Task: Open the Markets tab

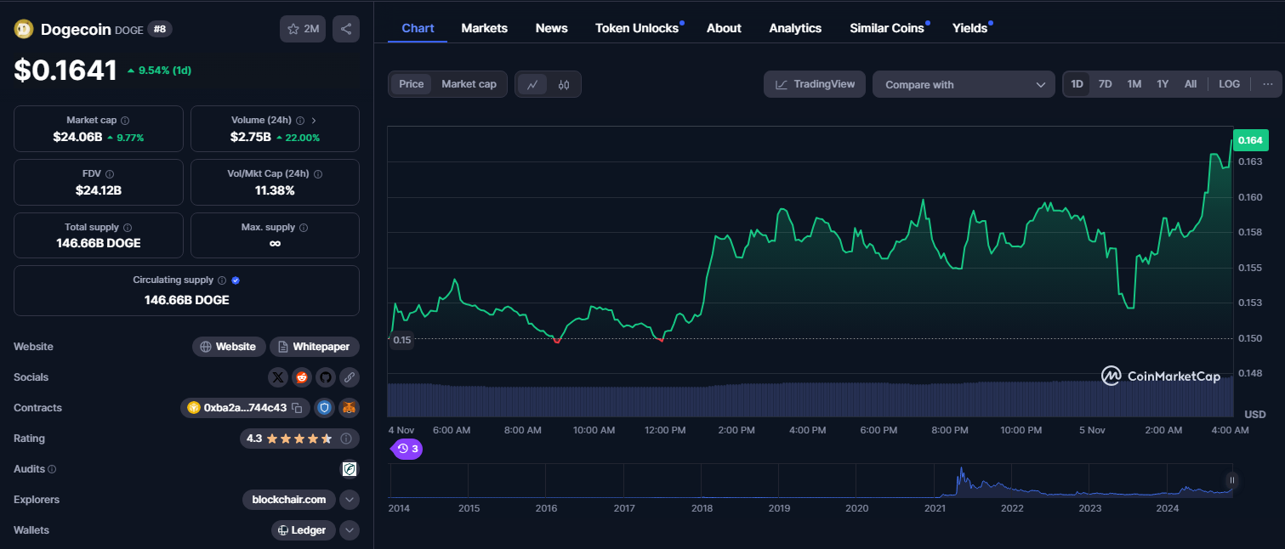Action: 485,28
